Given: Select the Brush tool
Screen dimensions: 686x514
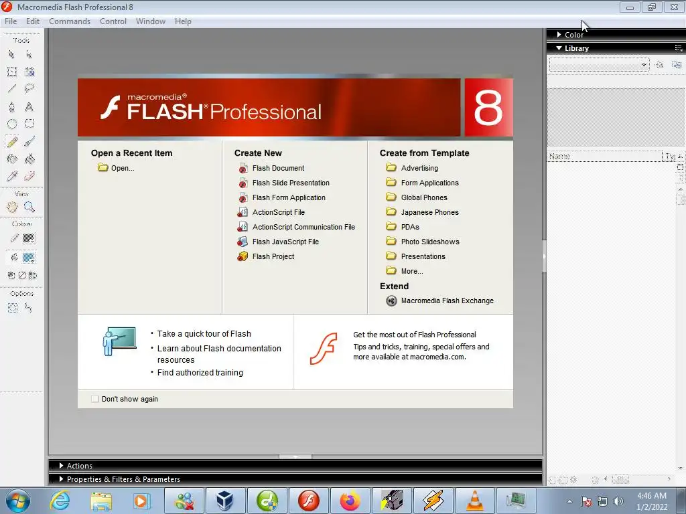Looking at the screenshot, I should click(x=29, y=142).
